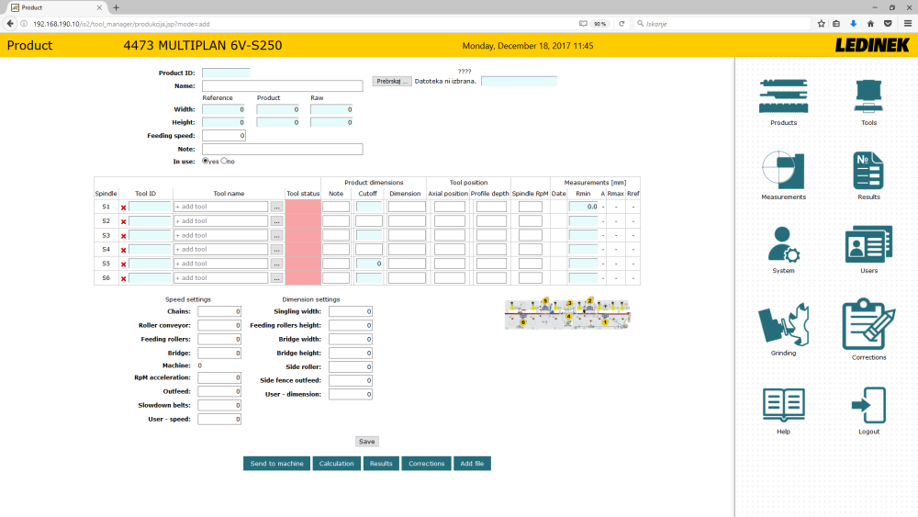
Task: Focus the Raw Height field
Action: pos(331,122)
